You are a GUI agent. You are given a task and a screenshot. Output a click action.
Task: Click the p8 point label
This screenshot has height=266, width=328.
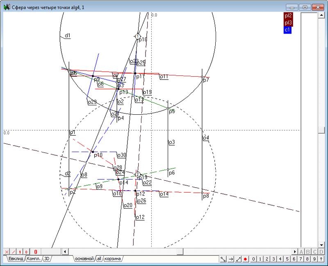pos(206,196)
